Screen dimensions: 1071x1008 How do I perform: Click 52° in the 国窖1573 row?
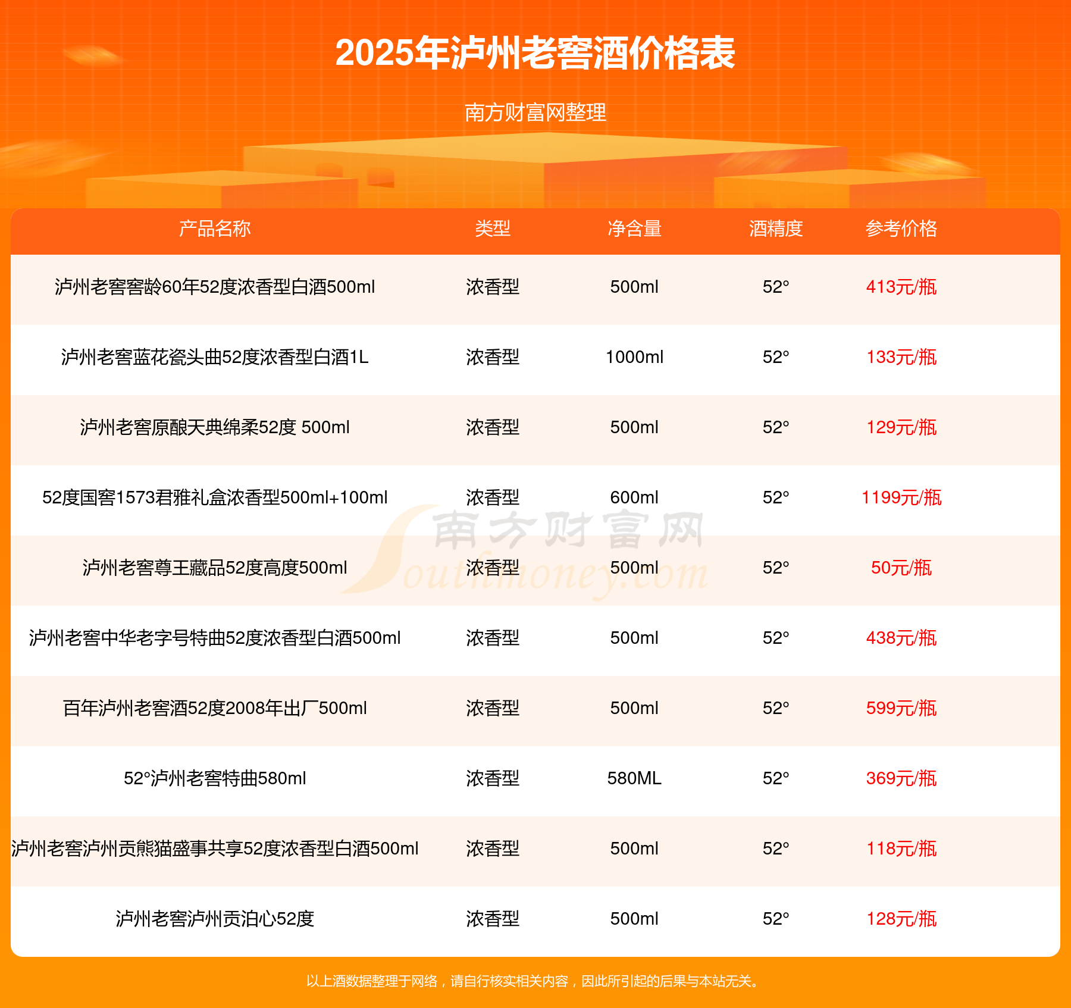776,497
